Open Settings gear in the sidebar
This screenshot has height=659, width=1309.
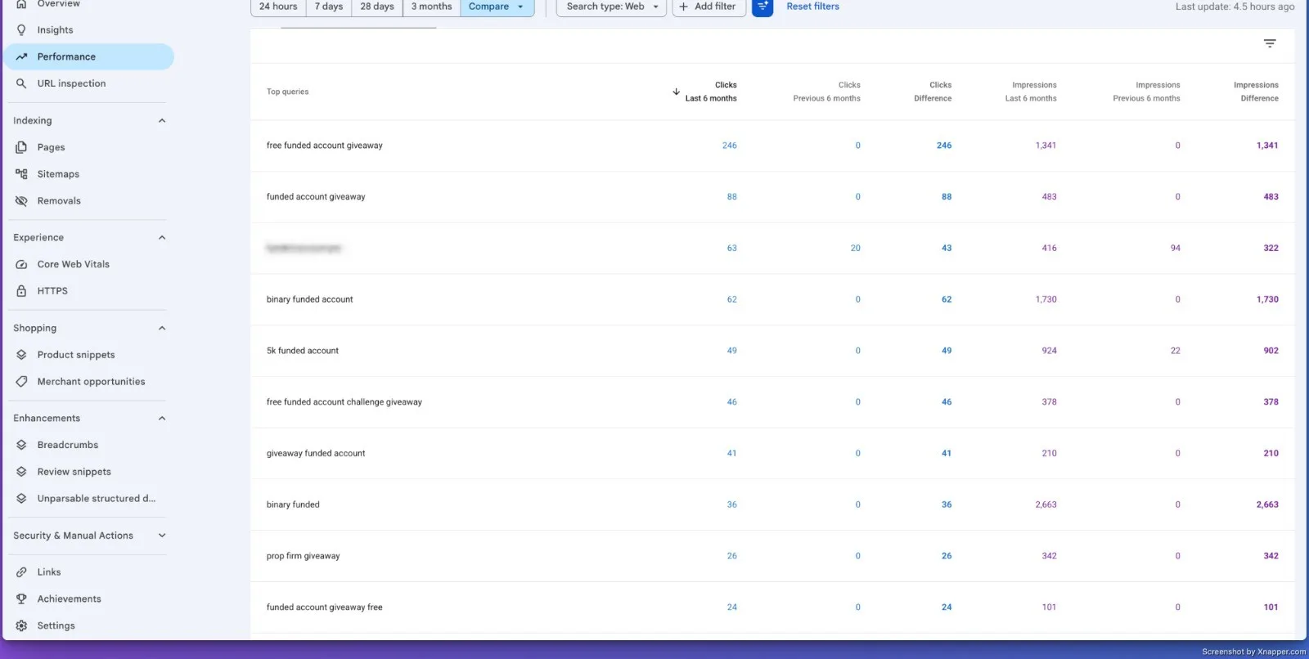pos(21,625)
